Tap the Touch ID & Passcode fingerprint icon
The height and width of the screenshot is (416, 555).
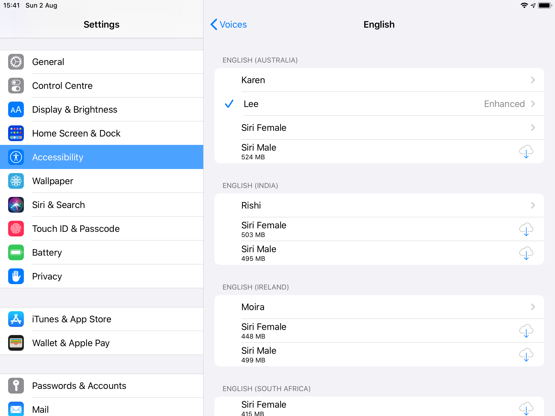[x=16, y=229]
